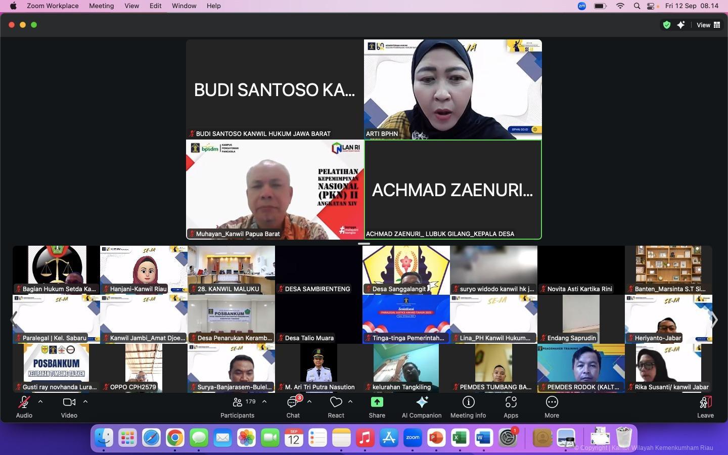Expand audio settings arrow
728x455 pixels.
(40, 401)
